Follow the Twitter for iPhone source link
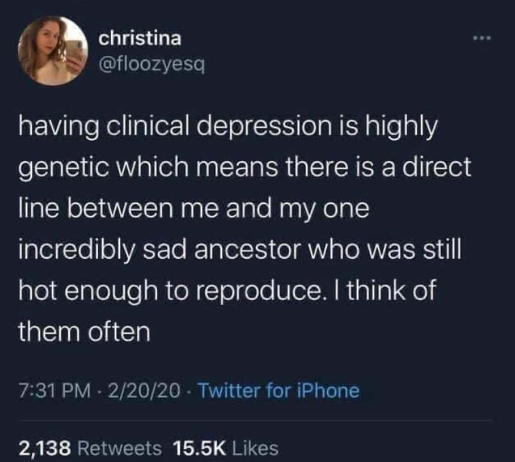This screenshot has width=515, height=462. tap(278, 391)
